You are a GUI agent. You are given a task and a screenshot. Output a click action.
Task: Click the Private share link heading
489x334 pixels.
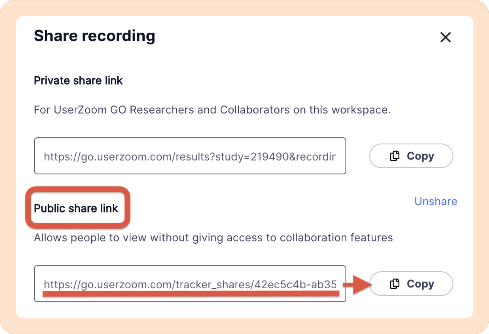[78, 80]
